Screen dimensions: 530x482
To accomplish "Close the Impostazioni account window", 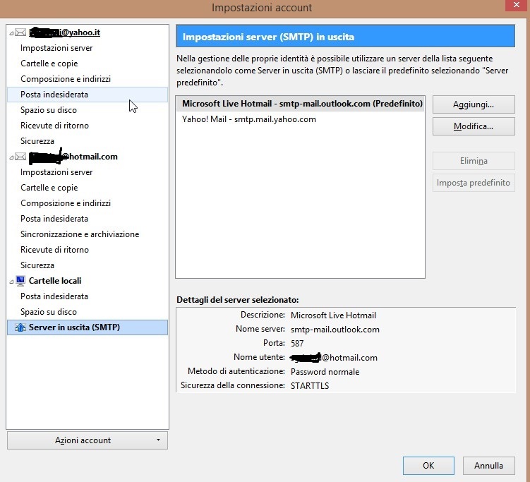I will [x=517, y=5].
